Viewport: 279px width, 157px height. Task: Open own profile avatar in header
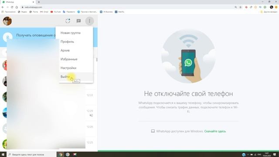pyautogui.click(x=7, y=21)
